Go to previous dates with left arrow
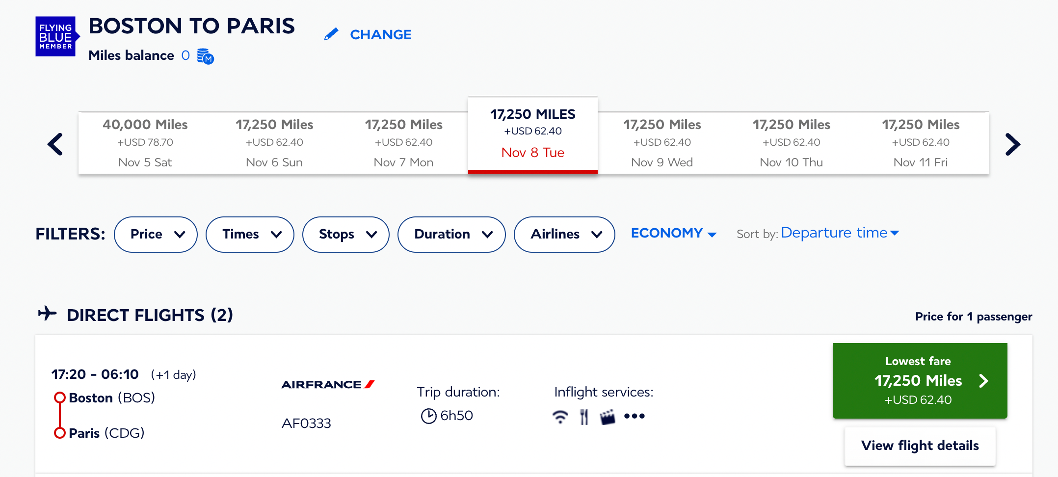 coord(55,144)
